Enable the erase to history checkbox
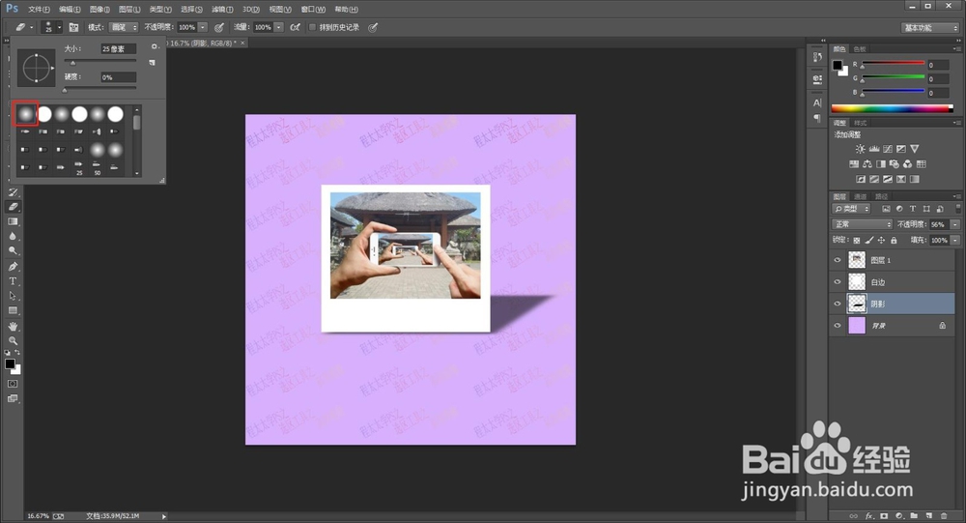The height and width of the screenshot is (523, 966). click(x=312, y=27)
